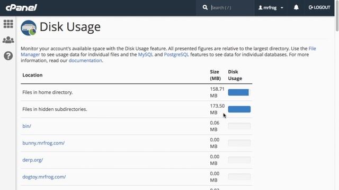Open the MySQL link
Image resolution: width=339 pixels, height=190 pixels.
click(146, 54)
